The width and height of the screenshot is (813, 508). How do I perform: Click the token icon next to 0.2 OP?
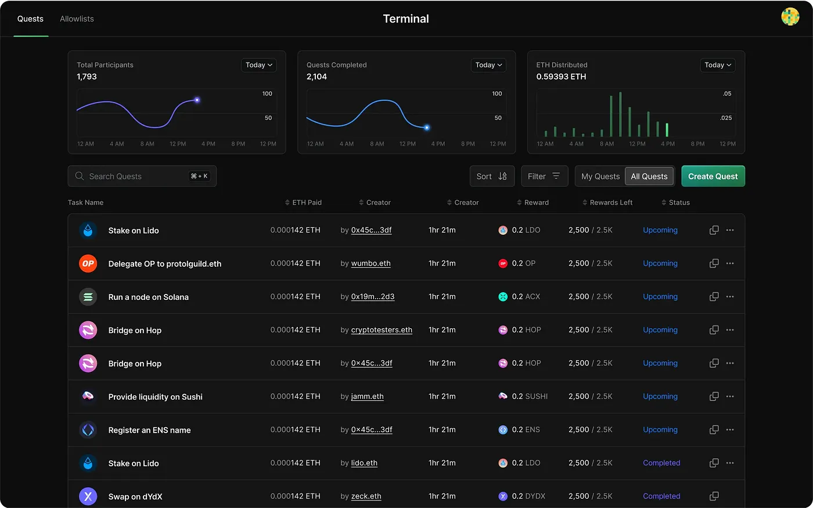pos(503,263)
